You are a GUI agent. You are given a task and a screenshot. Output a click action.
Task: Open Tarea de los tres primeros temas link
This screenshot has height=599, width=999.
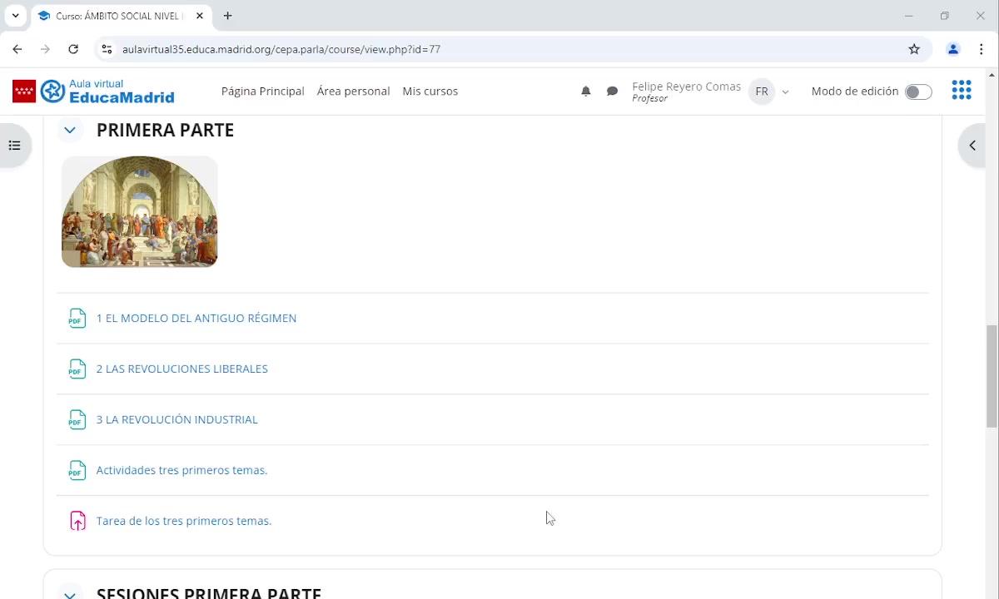pyautogui.click(x=184, y=522)
